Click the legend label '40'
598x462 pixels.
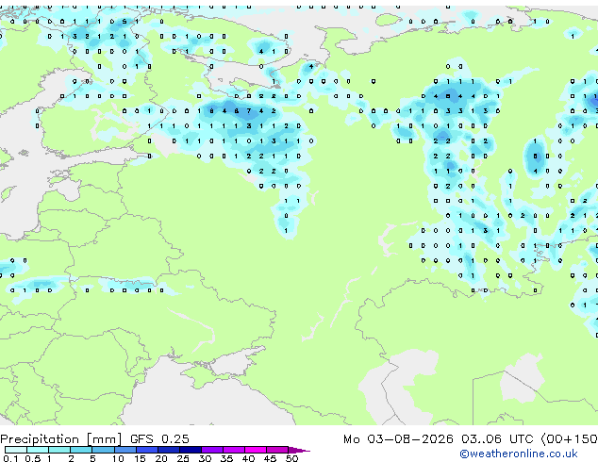(x=248, y=458)
